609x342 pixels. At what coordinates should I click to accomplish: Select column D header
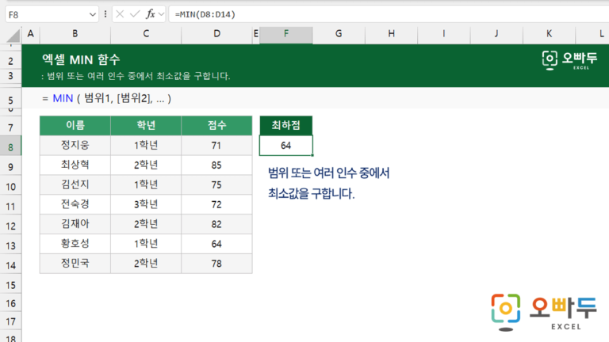[x=216, y=34]
